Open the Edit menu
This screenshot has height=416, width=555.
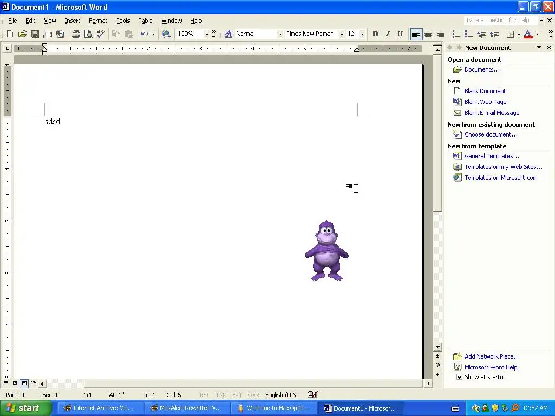pos(30,21)
